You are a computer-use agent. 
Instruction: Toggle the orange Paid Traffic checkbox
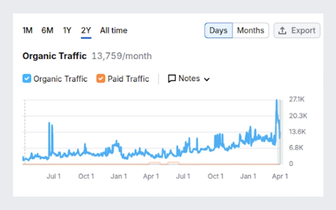pos(100,79)
